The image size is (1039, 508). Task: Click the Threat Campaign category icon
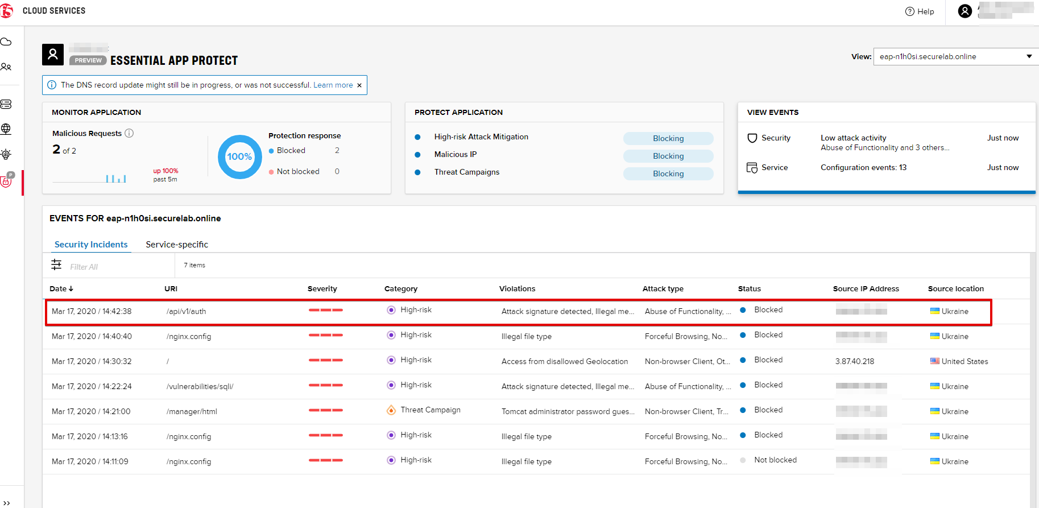391,410
